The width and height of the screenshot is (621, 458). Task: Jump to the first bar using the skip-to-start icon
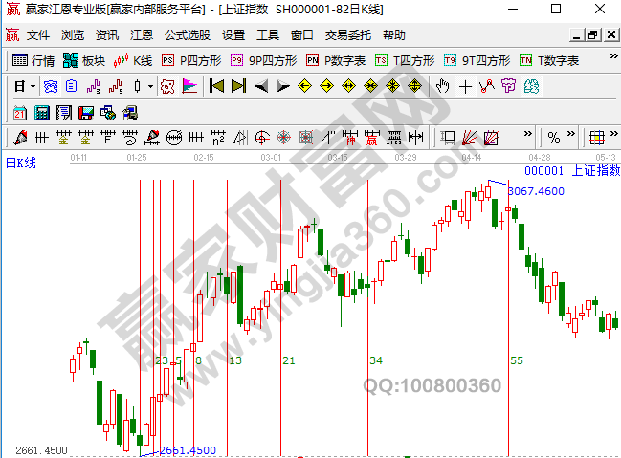pyautogui.click(x=216, y=86)
